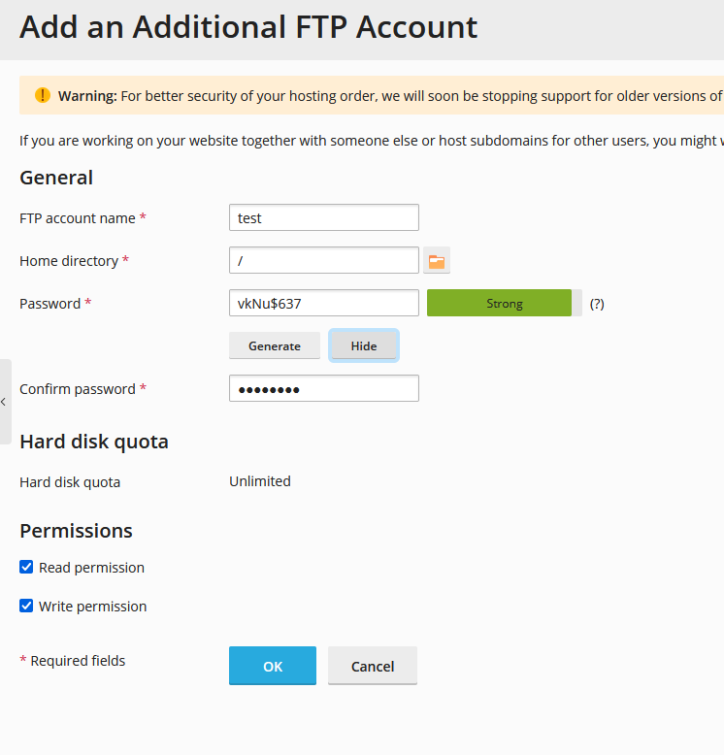Click the Read permission label text
Viewport: 724px width, 755px height.
[91, 568]
